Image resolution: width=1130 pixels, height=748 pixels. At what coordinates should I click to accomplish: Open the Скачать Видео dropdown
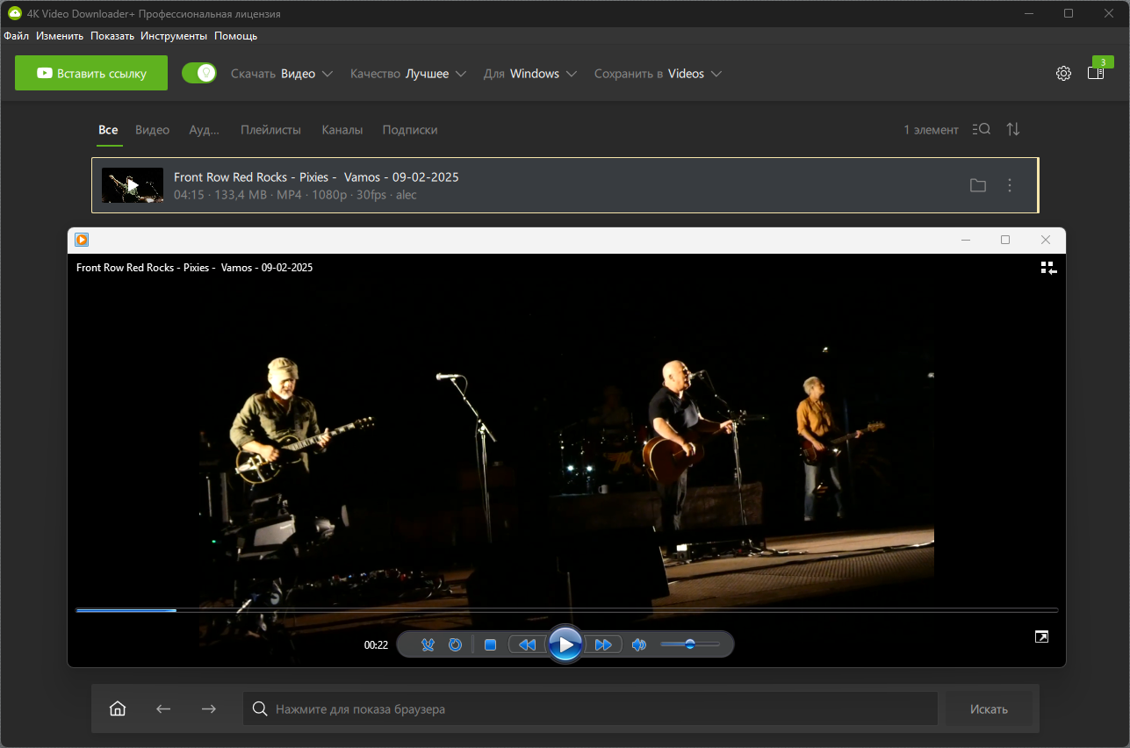tap(282, 74)
